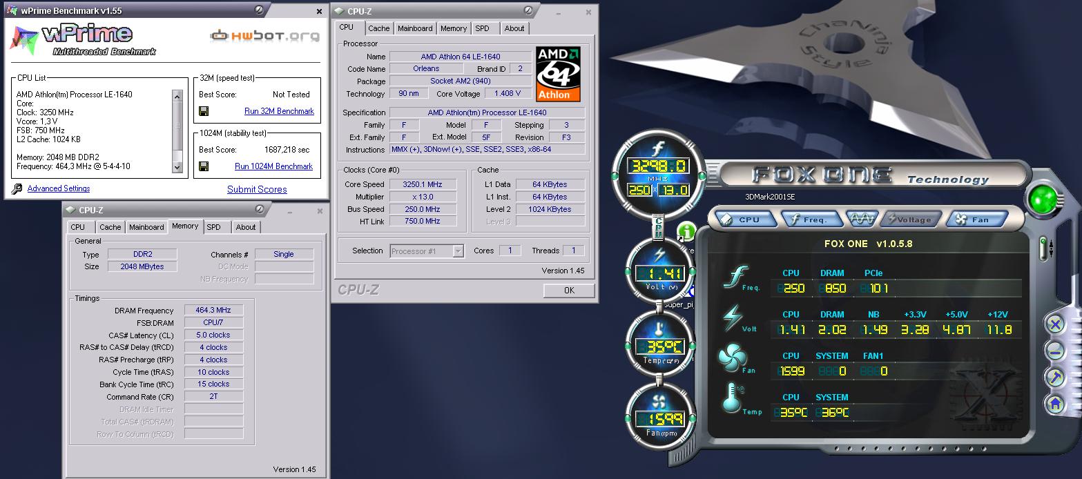The image size is (1082, 479).
Task: Click the wrench icon beside Advanced Settings
Action: 17,189
